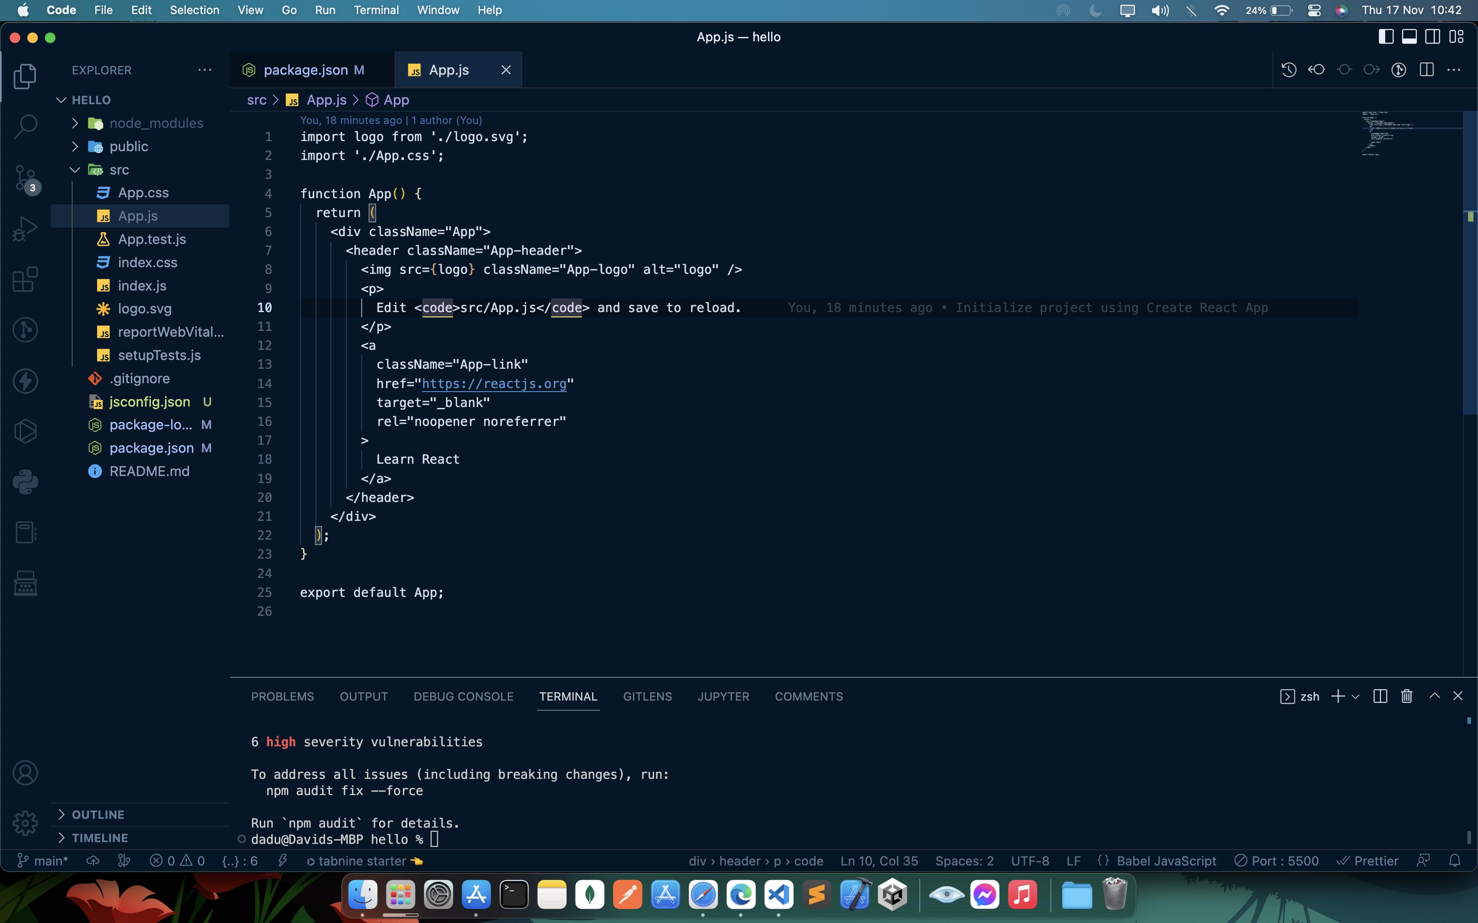This screenshot has height=923, width=1478.
Task: Open the Explorer view in activity bar
Action: pos(25,76)
